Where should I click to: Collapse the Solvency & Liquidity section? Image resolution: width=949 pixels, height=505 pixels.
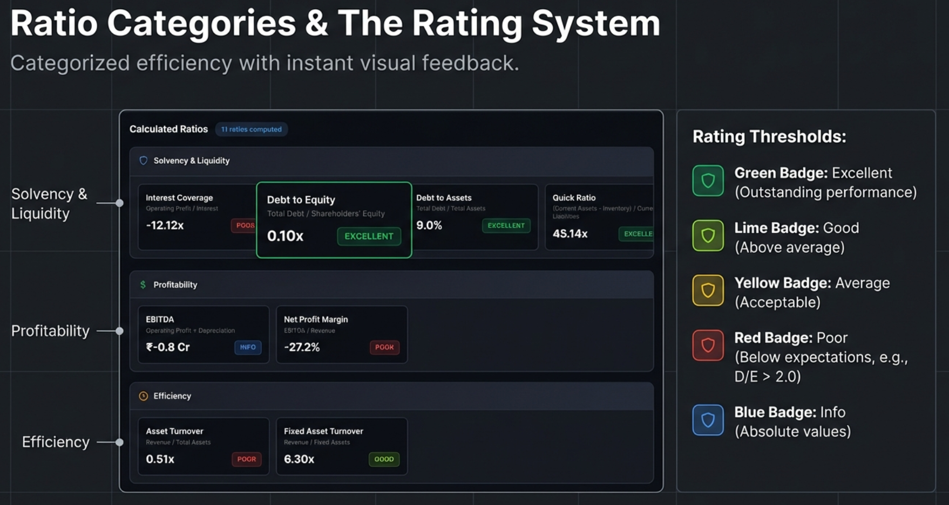[392, 161]
